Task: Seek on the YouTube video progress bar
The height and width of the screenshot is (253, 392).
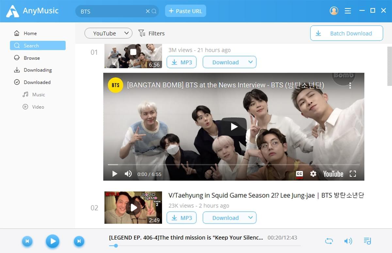Action: tap(234, 165)
